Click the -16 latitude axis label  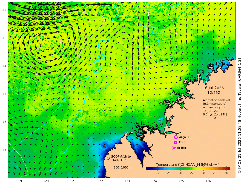click(4, 122)
